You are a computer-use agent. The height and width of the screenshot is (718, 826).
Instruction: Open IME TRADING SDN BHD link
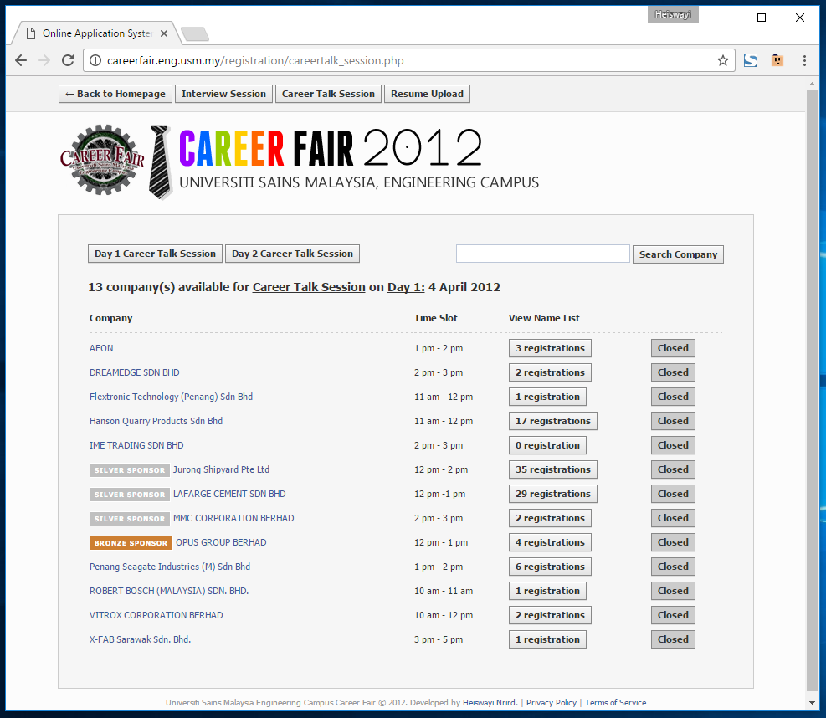point(136,445)
